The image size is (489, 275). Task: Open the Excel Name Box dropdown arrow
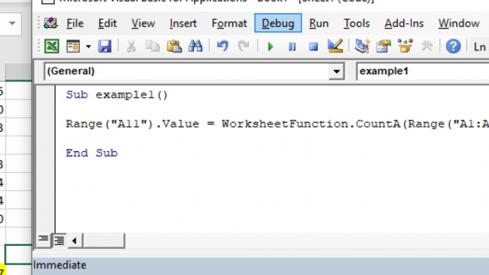coord(12,23)
